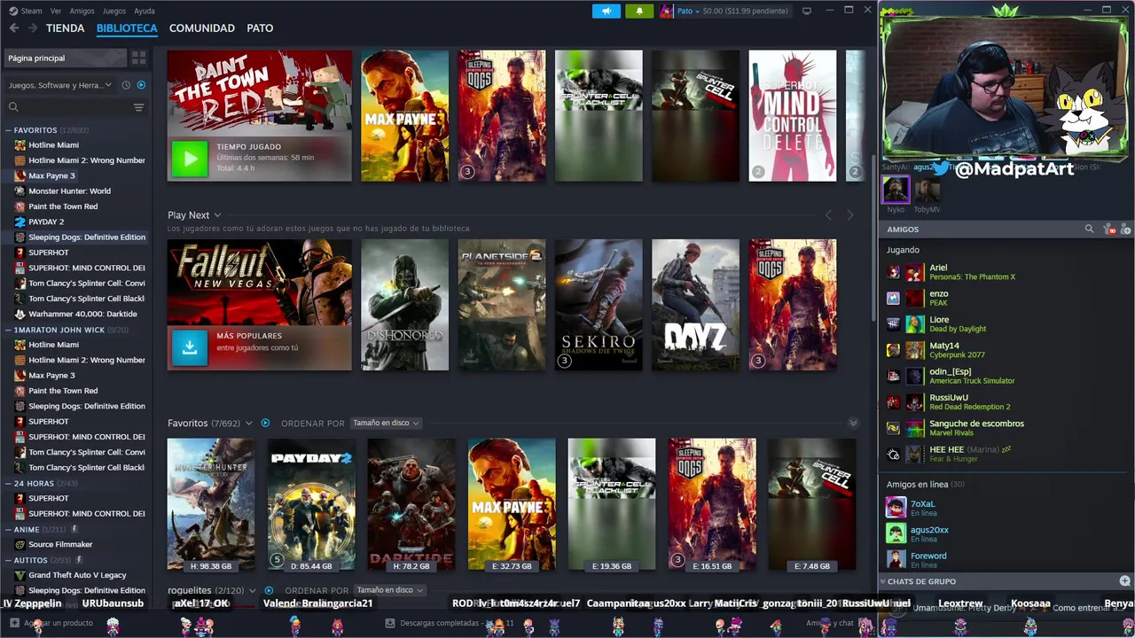
Task: Open the Play Next shelf dropdown
Action: [x=217, y=215]
